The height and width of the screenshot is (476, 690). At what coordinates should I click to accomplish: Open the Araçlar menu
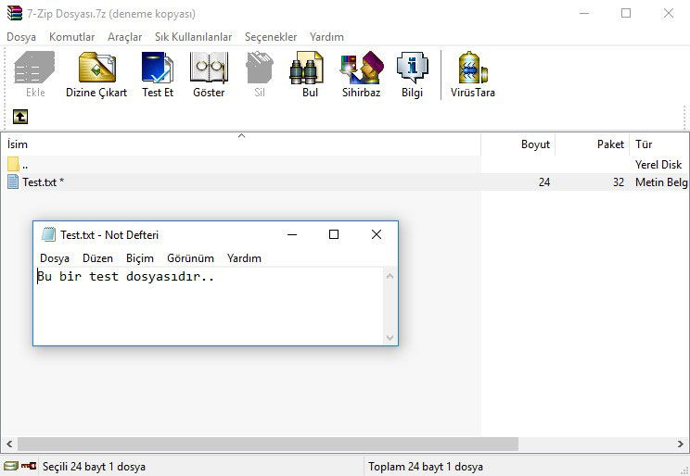[x=124, y=37]
